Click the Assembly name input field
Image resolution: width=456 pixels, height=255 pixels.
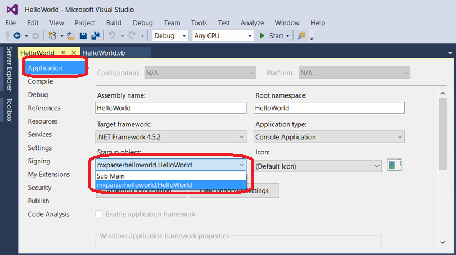coord(171,108)
